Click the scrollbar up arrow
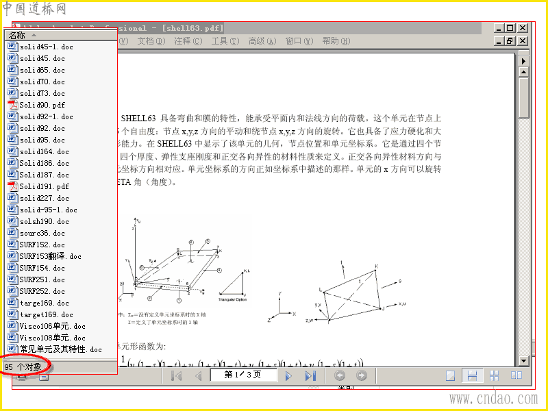Image resolution: width=548 pixels, height=411 pixels. (523, 72)
